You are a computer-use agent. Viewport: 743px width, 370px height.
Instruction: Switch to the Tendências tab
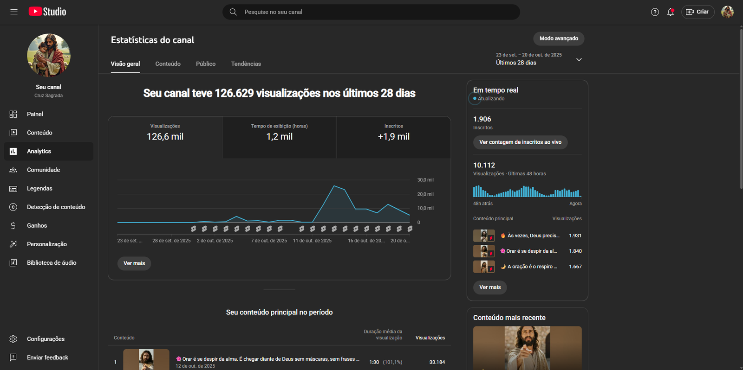(x=246, y=64)
